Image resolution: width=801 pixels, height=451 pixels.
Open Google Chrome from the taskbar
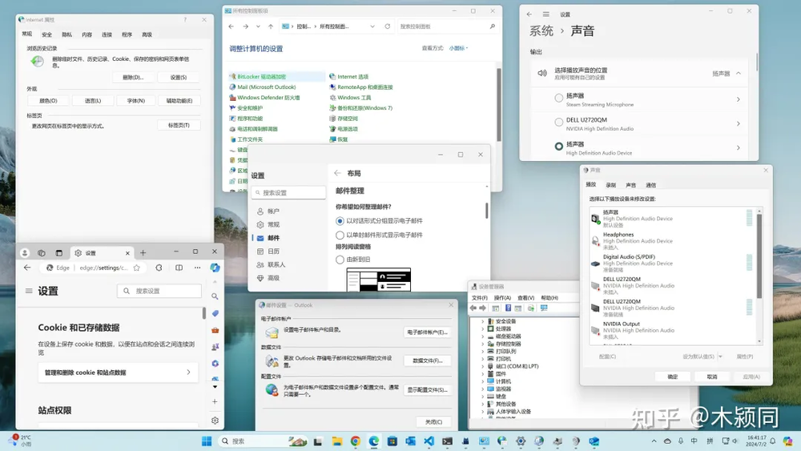coord(356,441)
